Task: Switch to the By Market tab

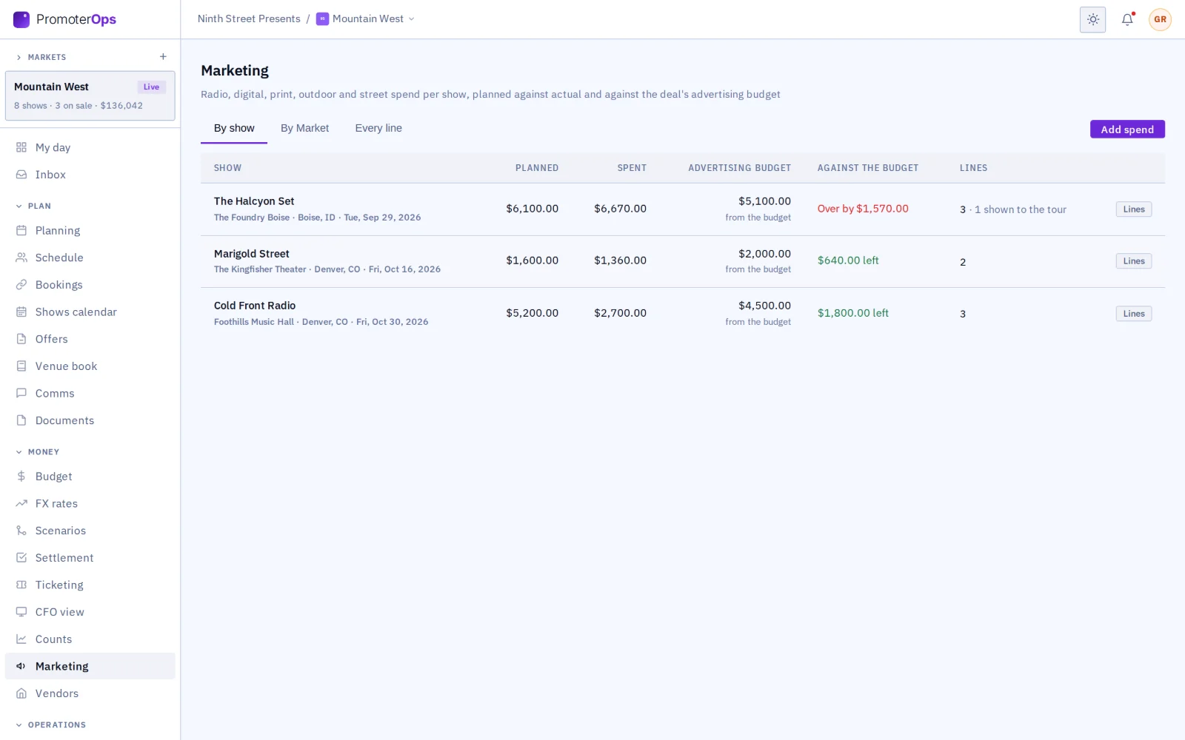Action: (x=304, y=128)
